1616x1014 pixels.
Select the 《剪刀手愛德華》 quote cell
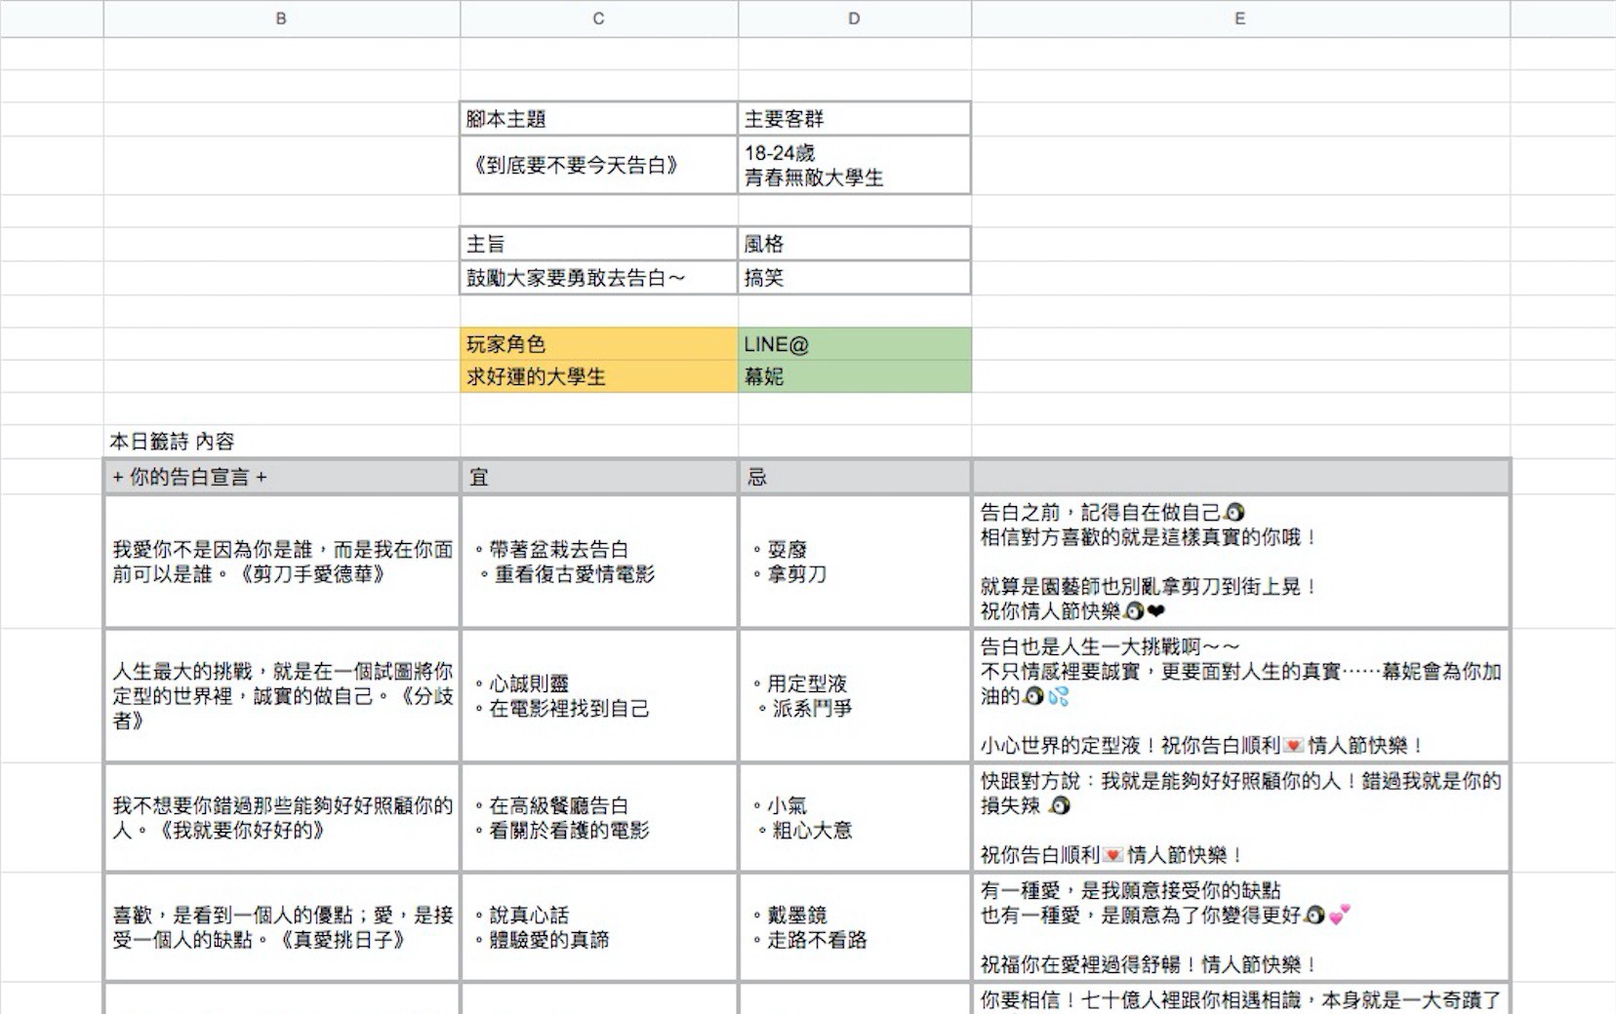click(x=281, y=562)
